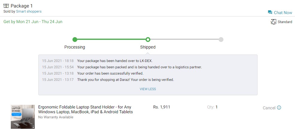Click the info icon next to Cancel

click(279, 108)
